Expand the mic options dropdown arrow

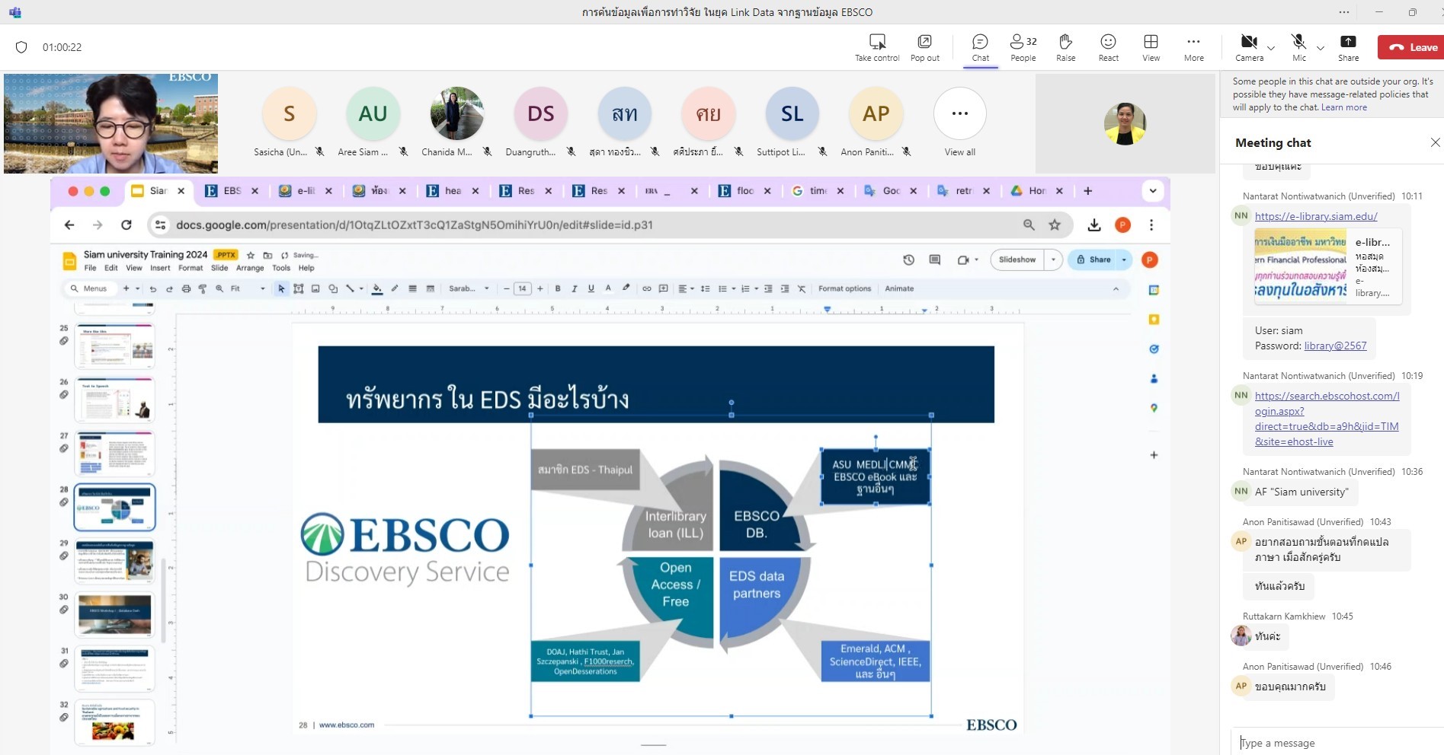pyautogui.click(x=1321, y=48)
